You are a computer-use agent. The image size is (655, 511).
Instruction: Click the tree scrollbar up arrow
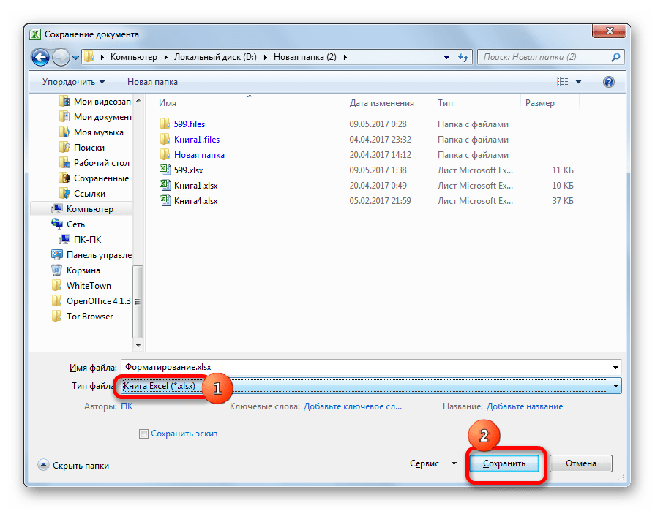(x=138, y=101)
